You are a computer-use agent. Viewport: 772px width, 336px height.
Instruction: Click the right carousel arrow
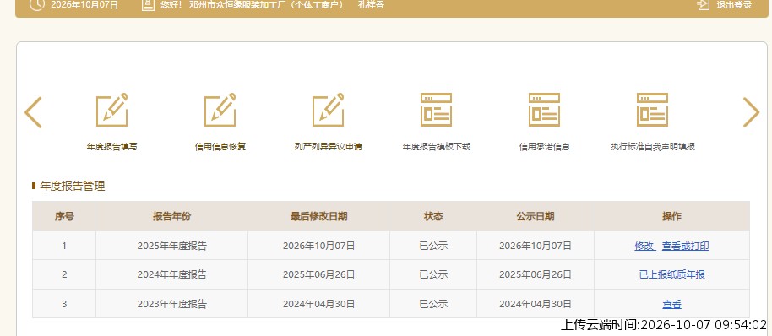pyautogui.click(x=751, y=112)
